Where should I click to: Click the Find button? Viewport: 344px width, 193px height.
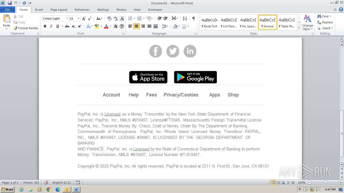(x=324, y=16)
